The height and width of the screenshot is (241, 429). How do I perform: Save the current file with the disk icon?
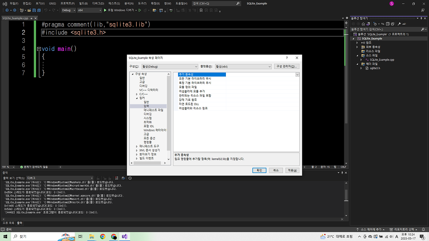[34, 10]
